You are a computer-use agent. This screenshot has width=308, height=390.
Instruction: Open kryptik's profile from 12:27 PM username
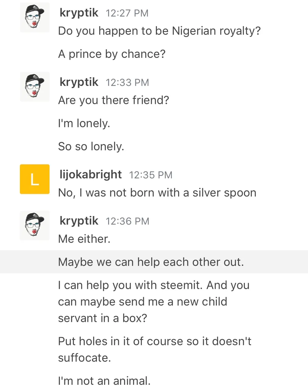[79, 13]
